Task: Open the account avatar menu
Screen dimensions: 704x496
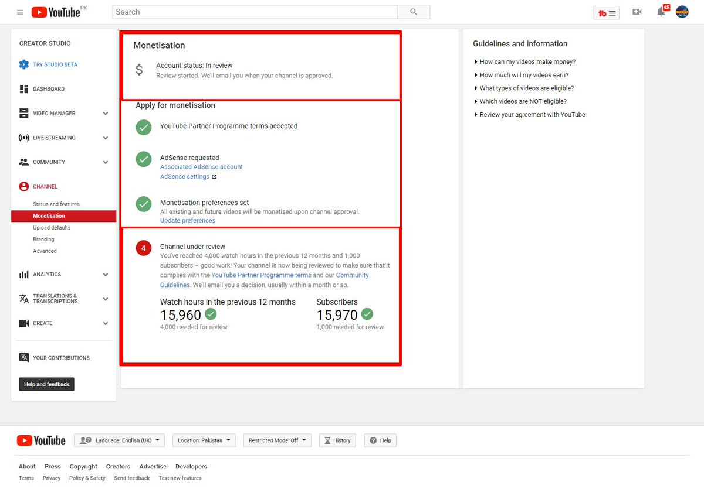Action: pos(682,12)
